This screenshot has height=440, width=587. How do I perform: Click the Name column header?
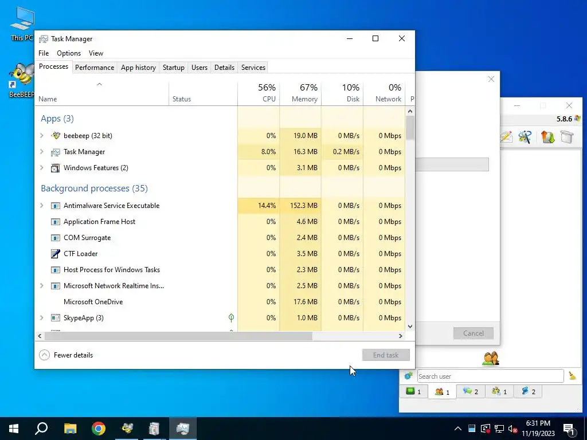click(102, 93)
